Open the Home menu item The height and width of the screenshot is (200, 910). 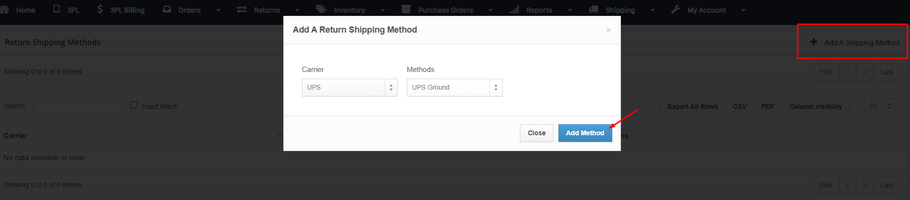click(25, 10)
